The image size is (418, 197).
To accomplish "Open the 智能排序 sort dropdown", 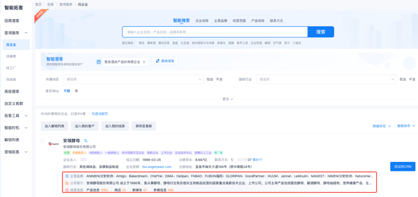I will (x=406, y=126).
